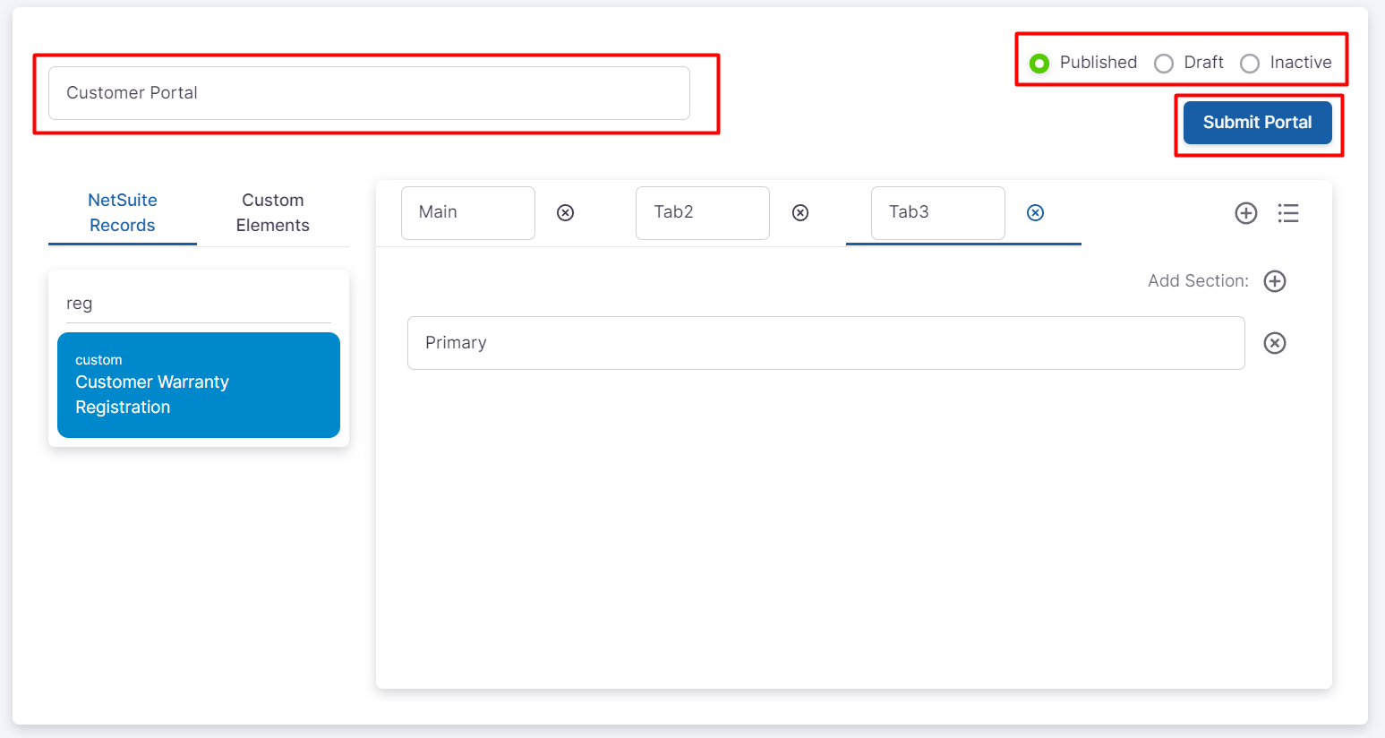This screenshot has width=1385, height=738.
Task: Select the Published radio button
Action: [x=1039, y=63]
